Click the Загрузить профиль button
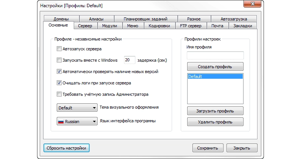 pos(215,111)
